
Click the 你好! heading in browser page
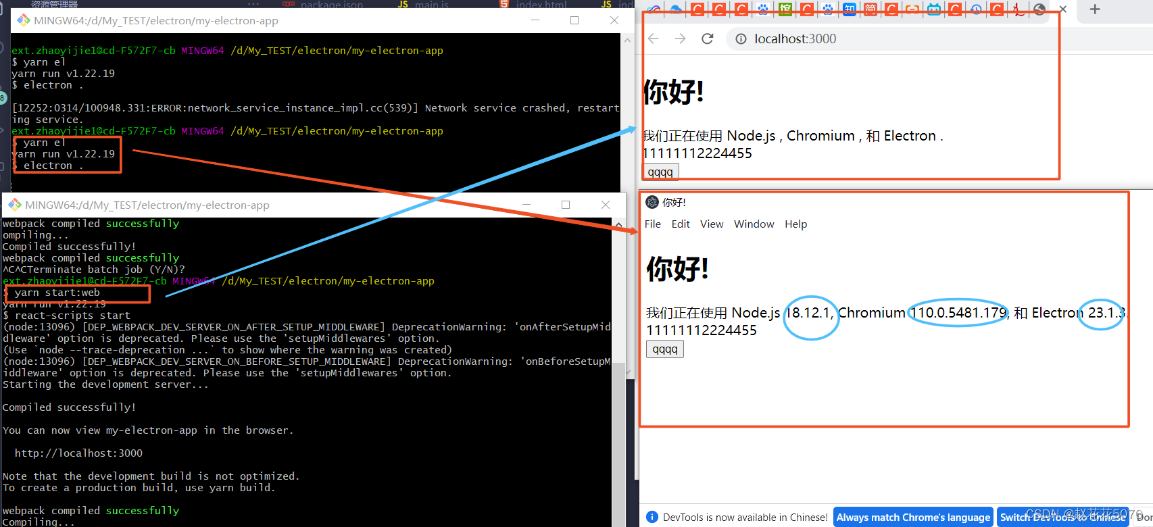click(x=674, y=91)
